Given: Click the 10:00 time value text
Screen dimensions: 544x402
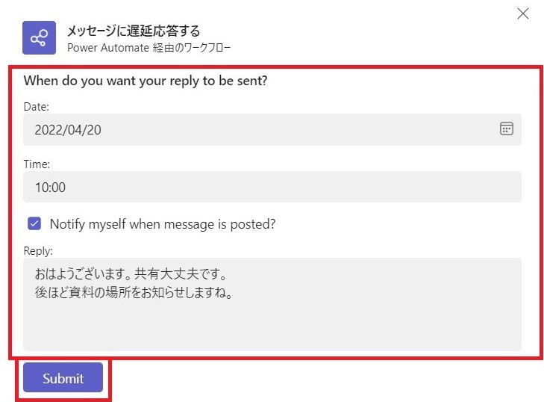Looking at the screenshot, I should 50,188.
